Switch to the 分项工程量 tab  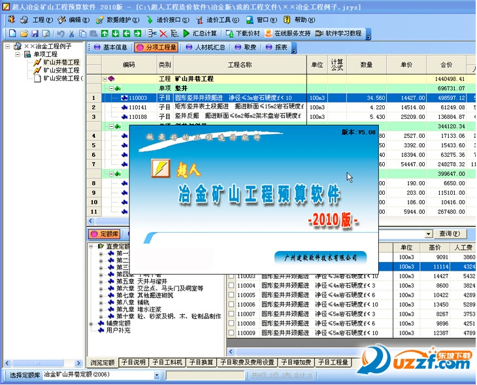click(156, 47)
